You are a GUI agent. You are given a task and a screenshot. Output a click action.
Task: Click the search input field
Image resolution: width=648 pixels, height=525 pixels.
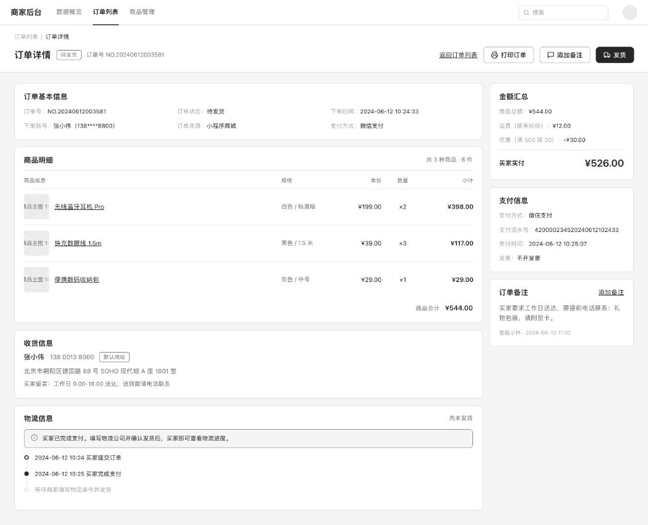(563, 12)
